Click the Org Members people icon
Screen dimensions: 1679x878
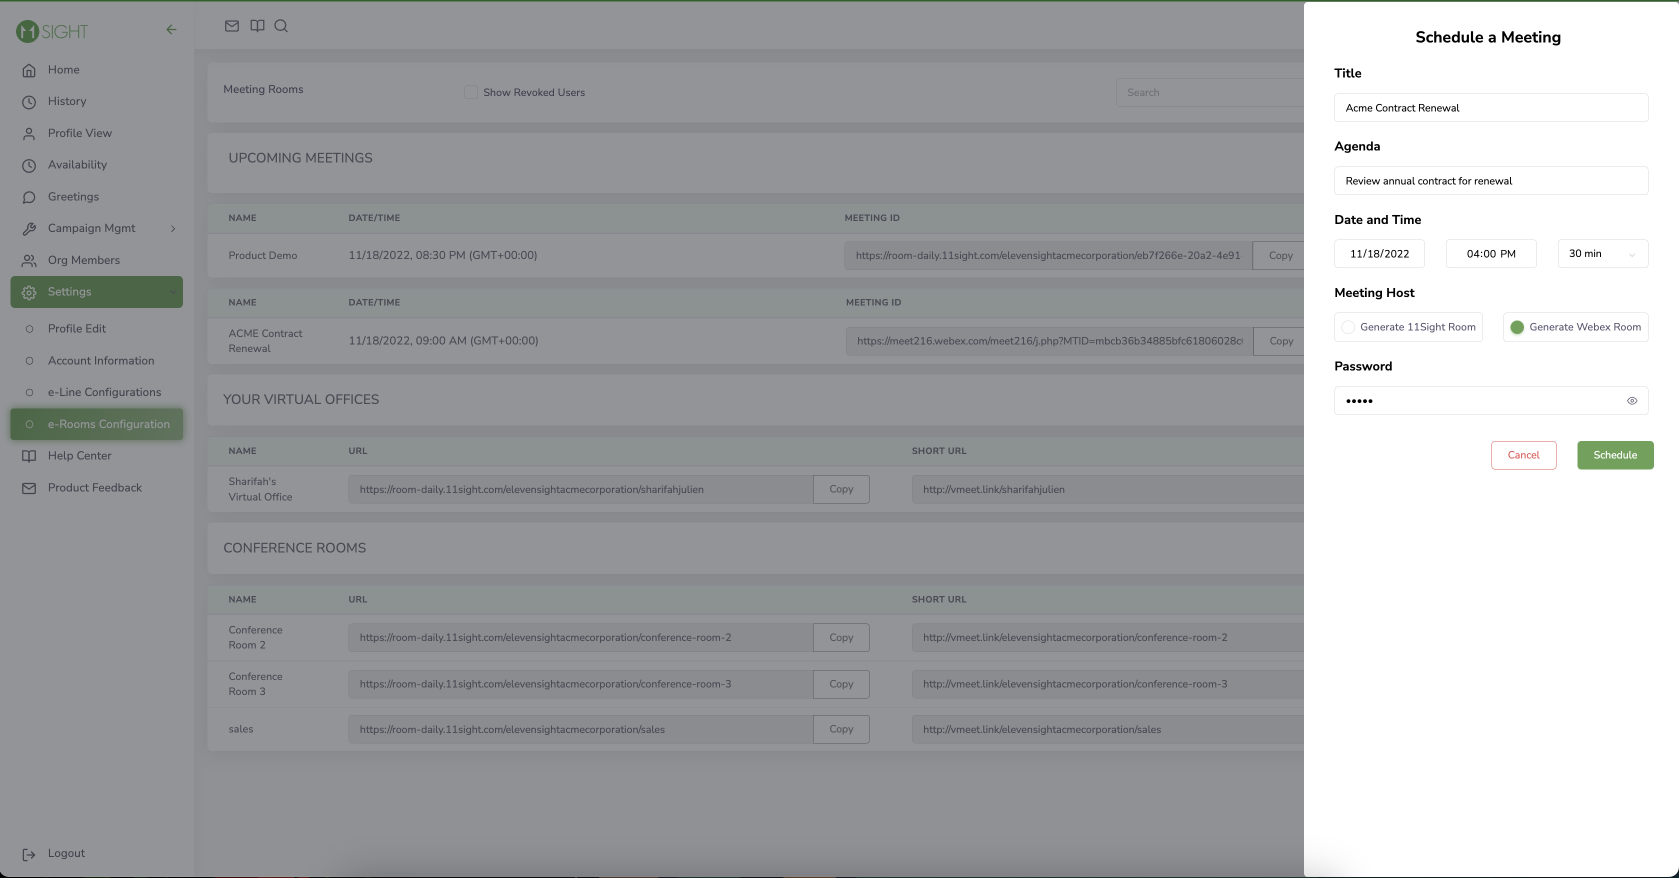(29, 260)
